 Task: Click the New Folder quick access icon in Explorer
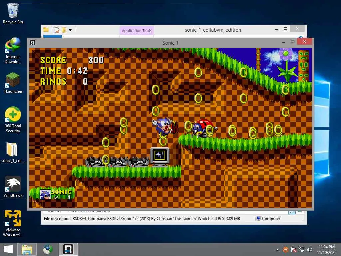(64, 30)
